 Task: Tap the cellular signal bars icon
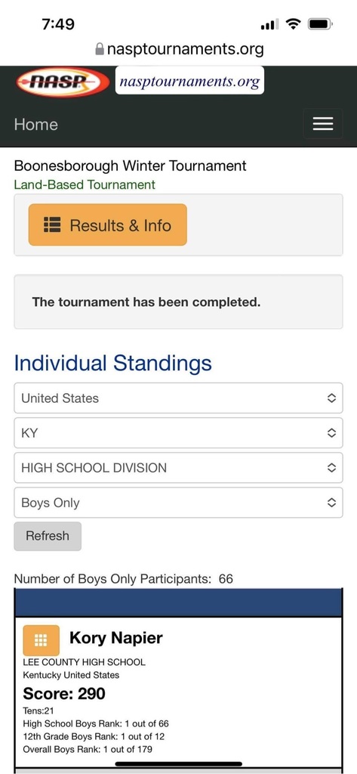point(269,23)
